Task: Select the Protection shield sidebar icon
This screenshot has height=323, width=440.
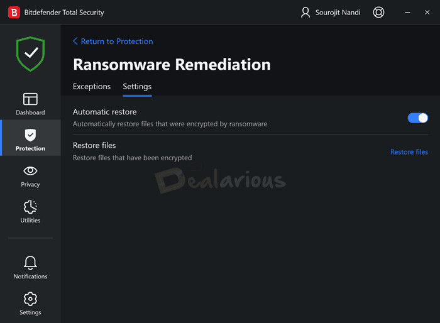Action: coord(30,135)
